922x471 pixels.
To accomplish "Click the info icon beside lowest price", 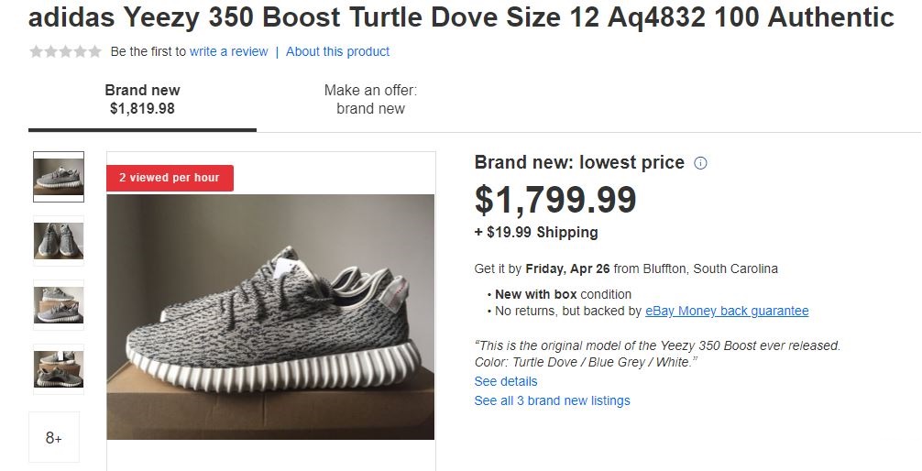I will coord(701,163).
